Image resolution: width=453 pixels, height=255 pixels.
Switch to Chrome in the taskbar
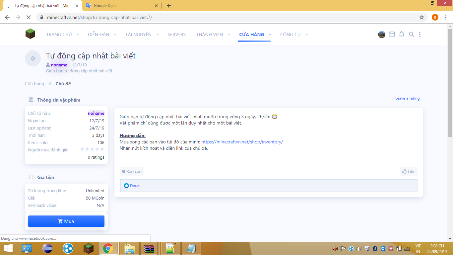click(x=108, y=248)
